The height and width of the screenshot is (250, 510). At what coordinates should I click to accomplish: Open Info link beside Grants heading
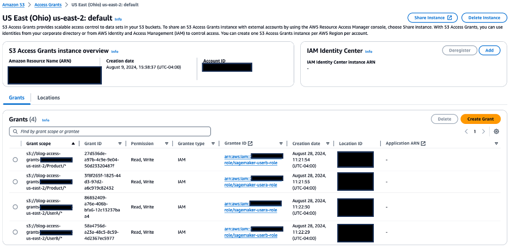pos(46,120)
